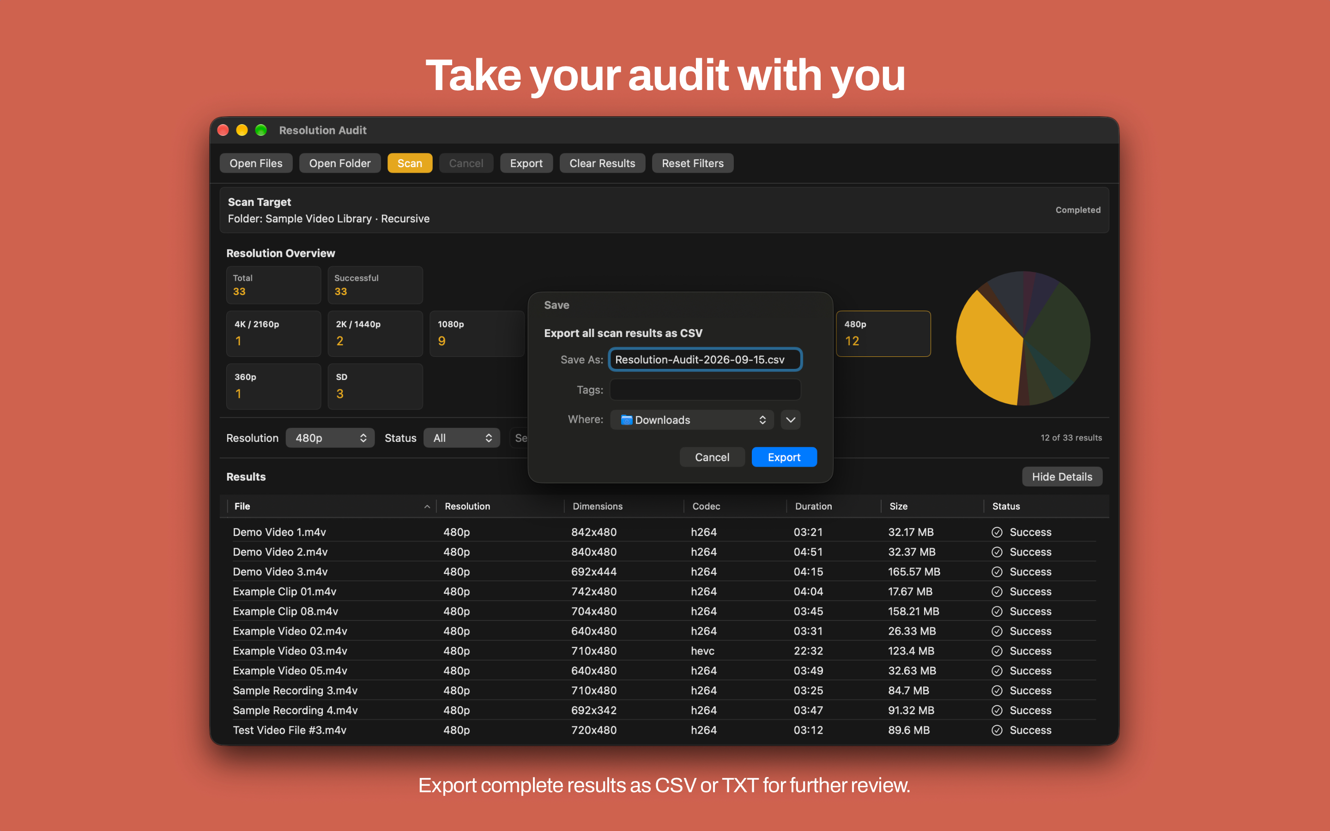Image resolution: width=1330 pixels, height=831 pixels.
Task: Sort by the Dimensions column header
Action: [x=624, y=506]
